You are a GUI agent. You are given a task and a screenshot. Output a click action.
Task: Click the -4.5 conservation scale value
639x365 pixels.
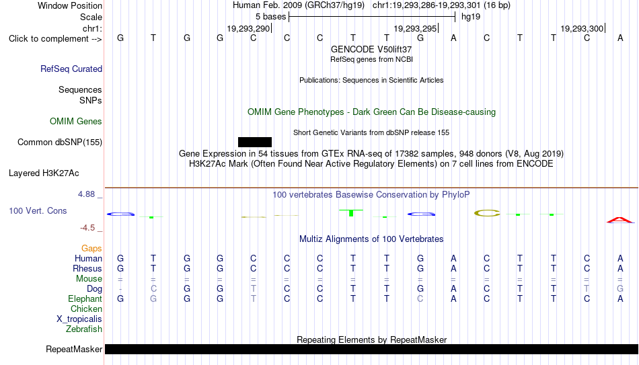pyautogui.click(x=87, y=228)
